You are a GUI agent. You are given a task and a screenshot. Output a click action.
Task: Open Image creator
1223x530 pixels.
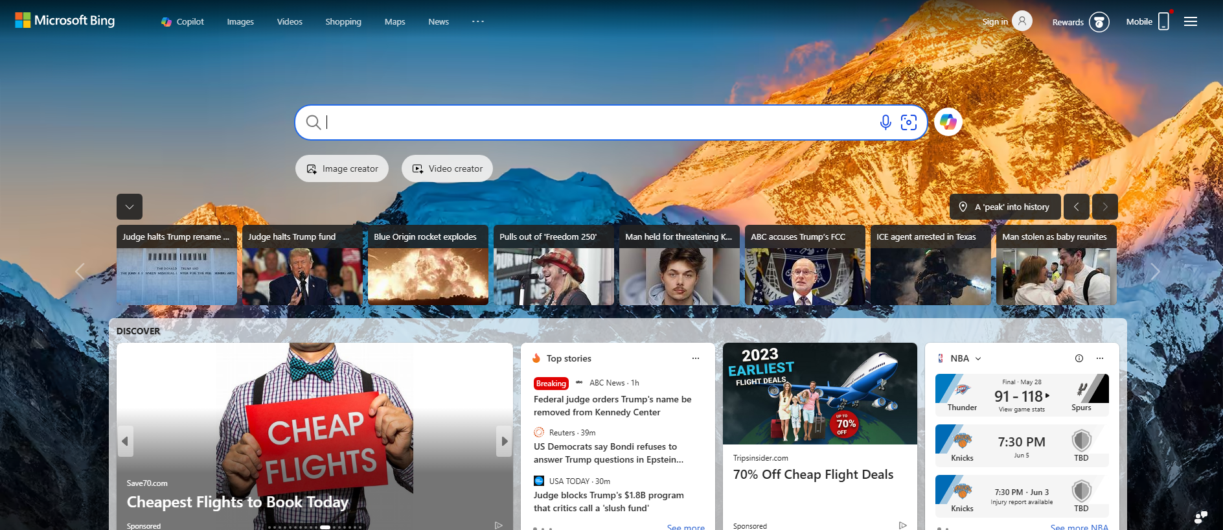tap(342, 168)
